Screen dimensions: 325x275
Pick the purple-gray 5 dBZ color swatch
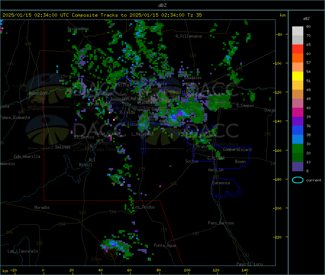298,167
